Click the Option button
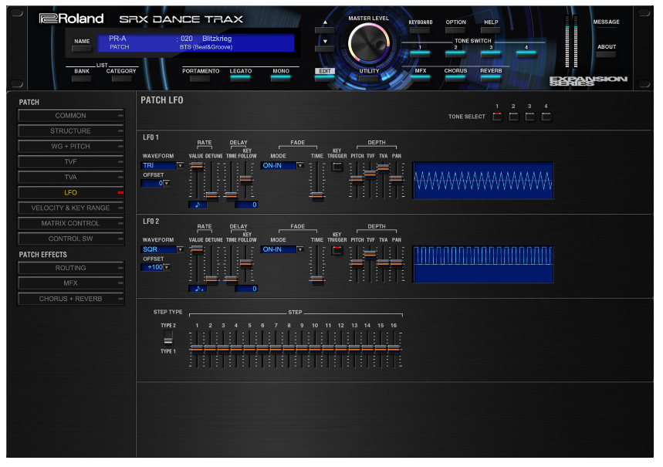 (455, 30)
